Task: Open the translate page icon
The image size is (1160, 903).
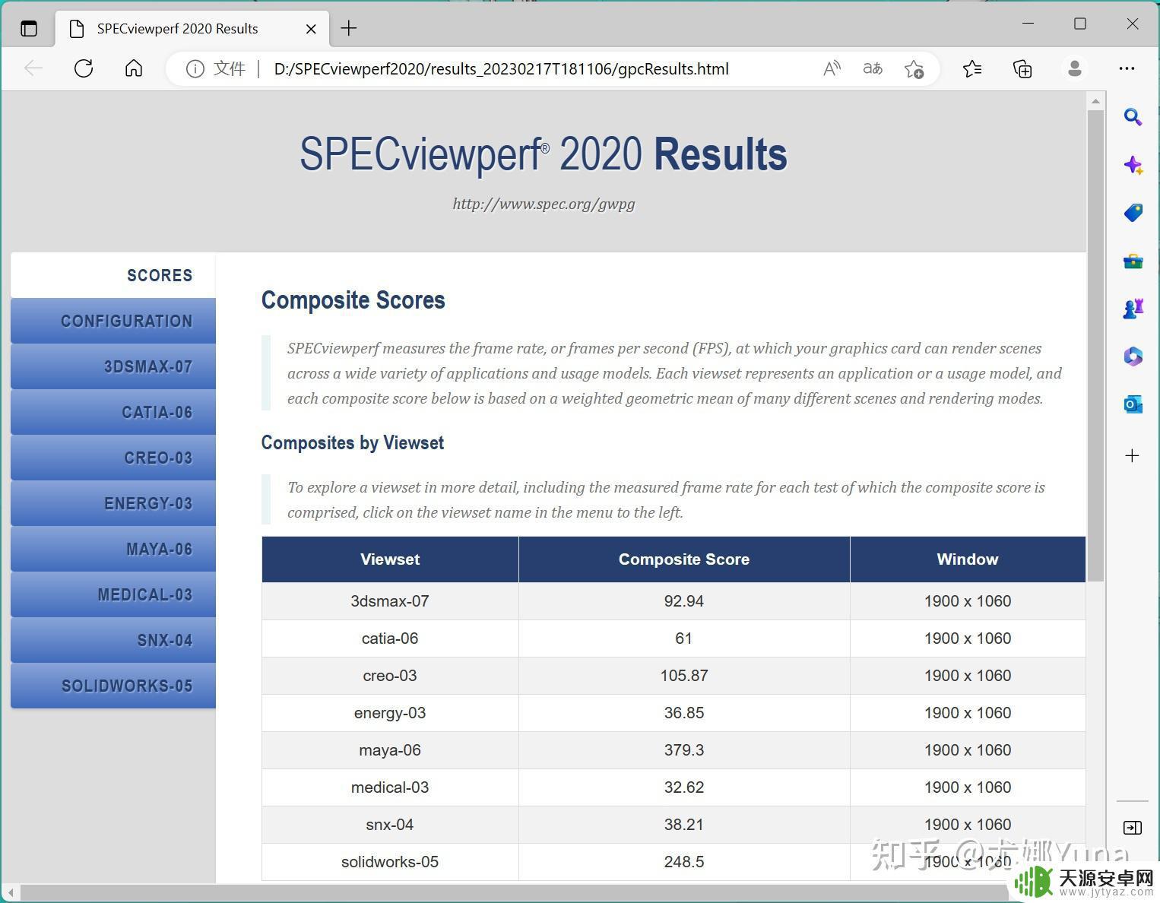Action: pyautogui.click(x=873, y=69)
